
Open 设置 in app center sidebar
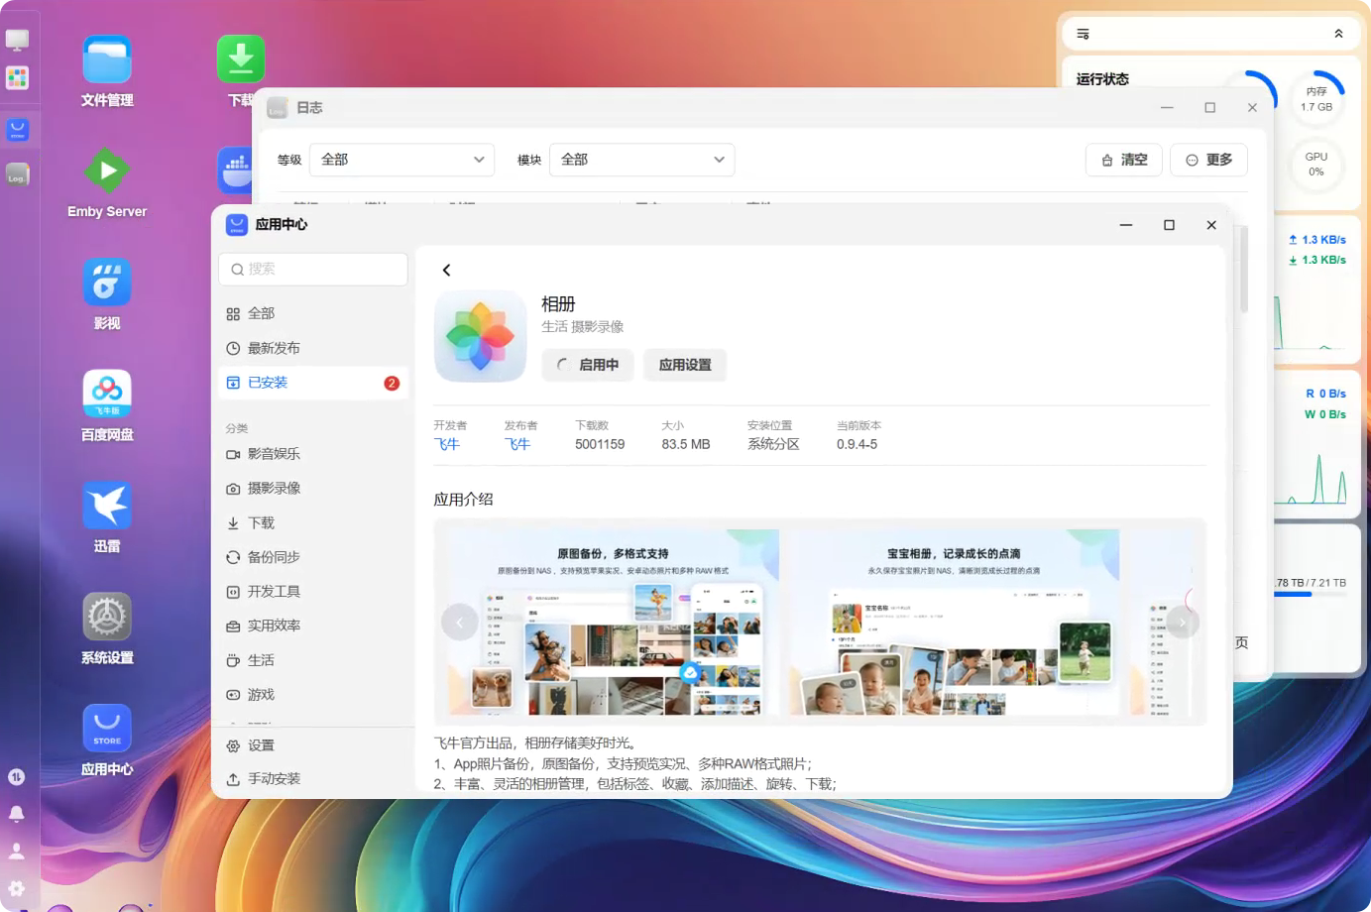click(313, 745)
